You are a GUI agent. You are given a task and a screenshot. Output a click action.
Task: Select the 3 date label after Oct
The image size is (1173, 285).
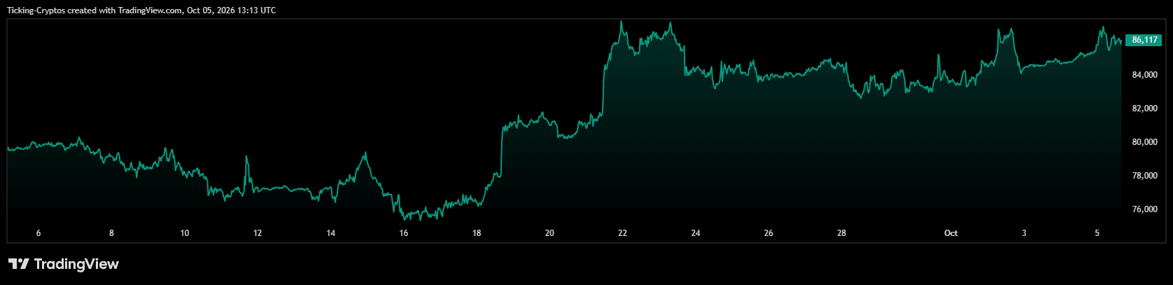[1024, 233]
